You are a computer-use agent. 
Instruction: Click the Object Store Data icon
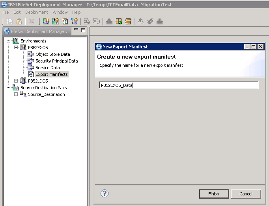coord(31,54)
